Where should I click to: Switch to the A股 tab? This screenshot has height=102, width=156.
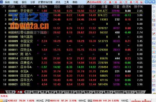pos(20,92)
